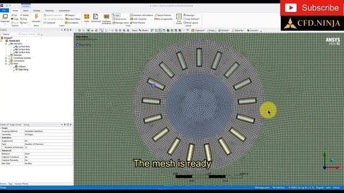The height and width of the screenshot is (193, 344).
Task: Click the Section Plane button
Action: [73, 19]
